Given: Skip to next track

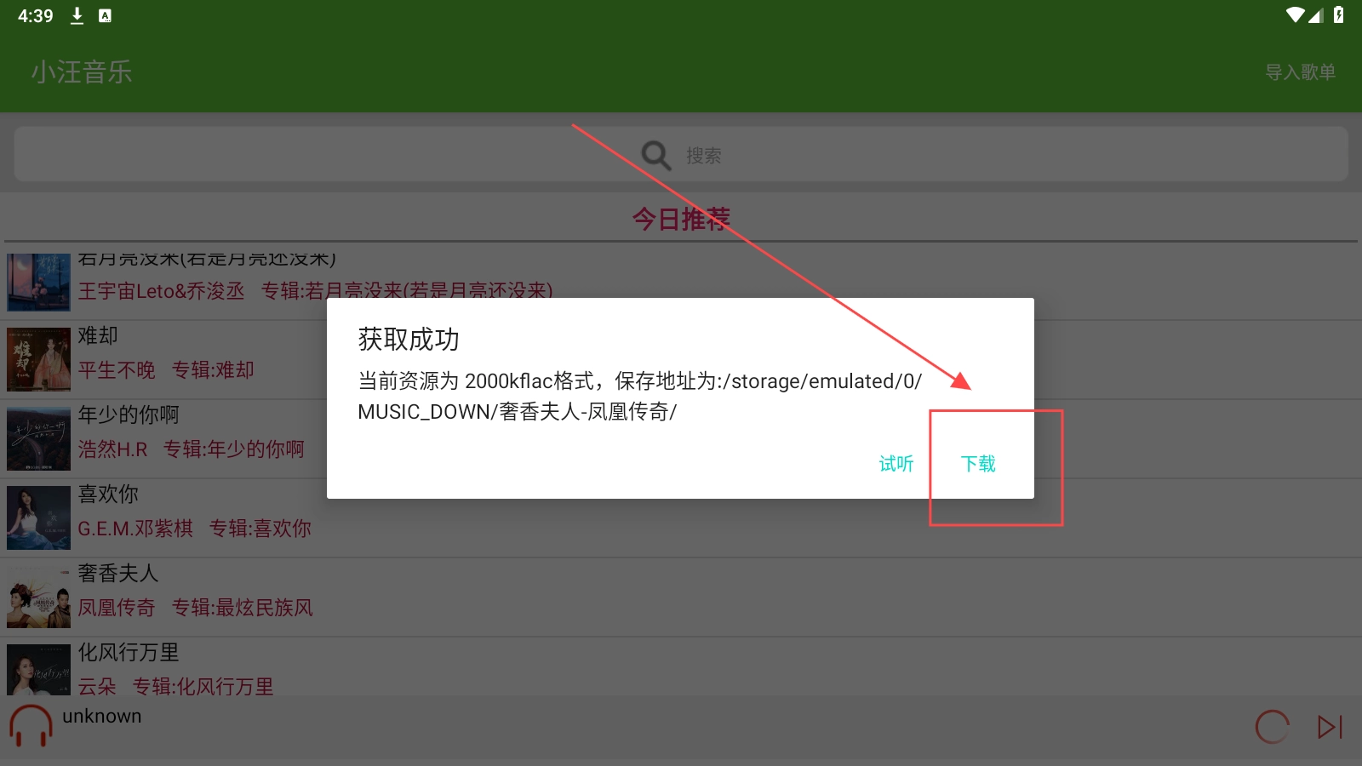Looking at the screenshot, I should [1330, 727].
